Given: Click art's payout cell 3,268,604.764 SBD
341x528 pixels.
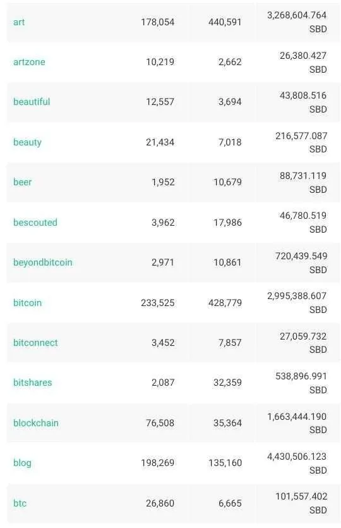Looking at the screenshot, I should coord(297,22).
